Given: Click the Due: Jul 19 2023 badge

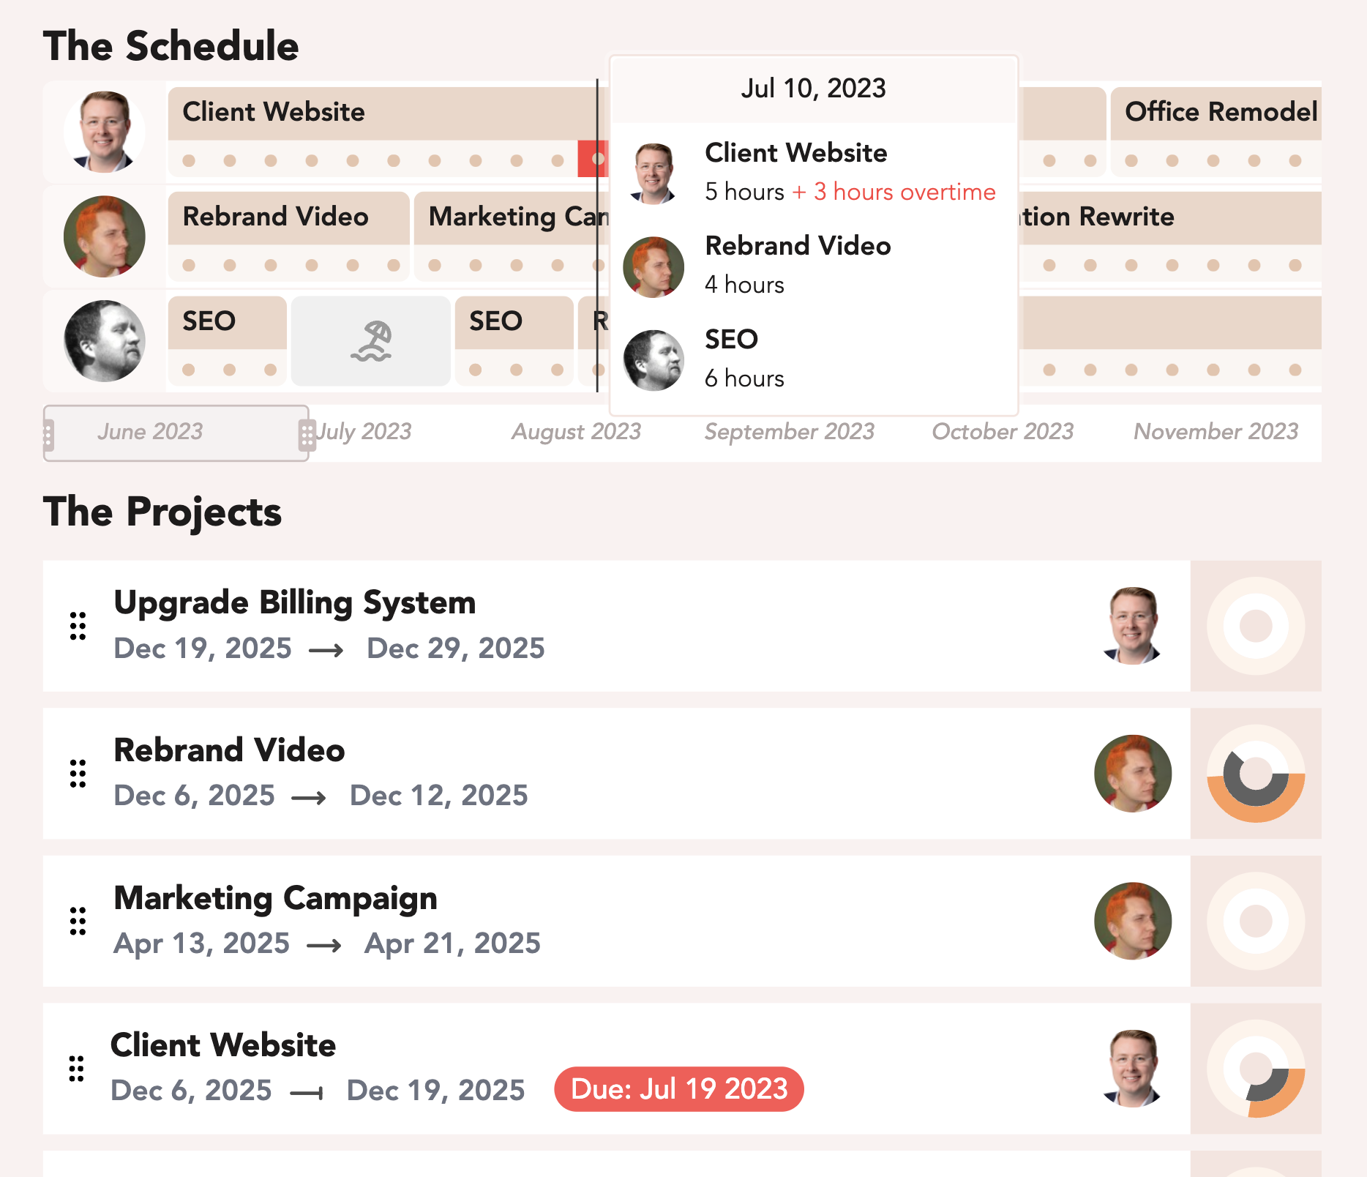Looking at the screenshot, I should pos(678,1089).
